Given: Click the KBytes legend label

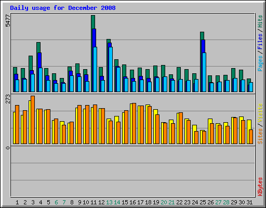Looking at the screenshot, I should pyautogui.click(x=260, y=187).
